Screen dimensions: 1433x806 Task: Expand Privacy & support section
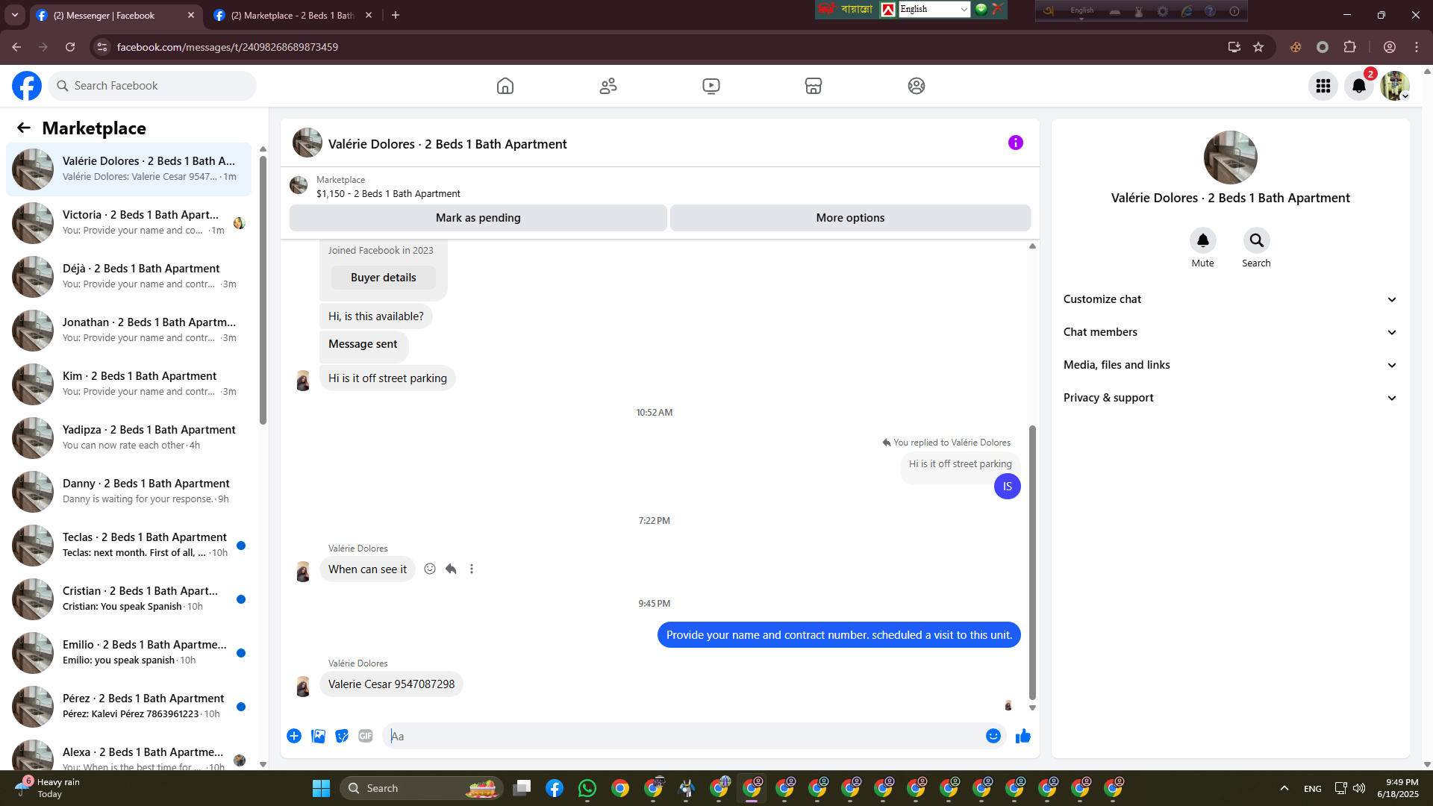point(1230,398)
